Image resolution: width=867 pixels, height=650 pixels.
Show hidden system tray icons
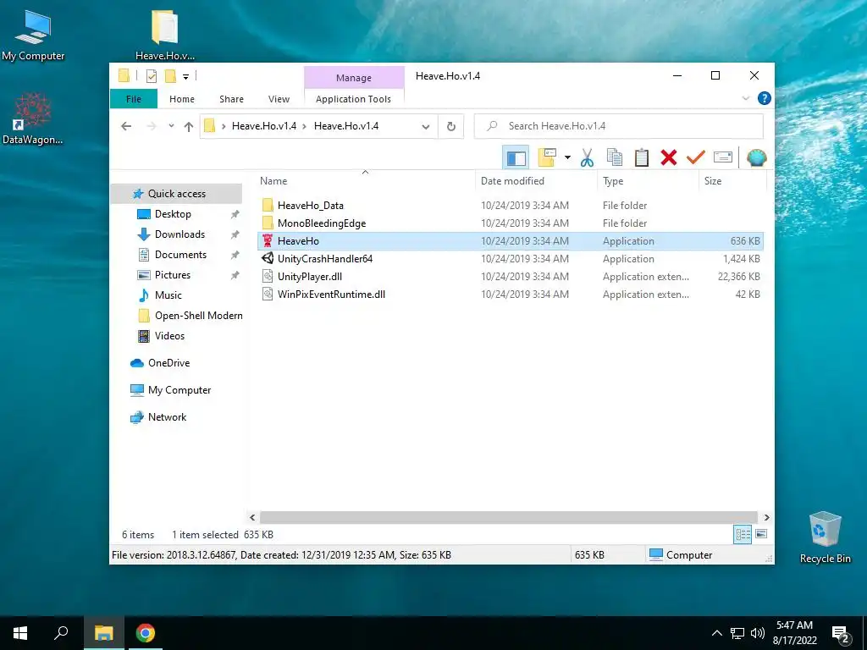click(716, 633)
